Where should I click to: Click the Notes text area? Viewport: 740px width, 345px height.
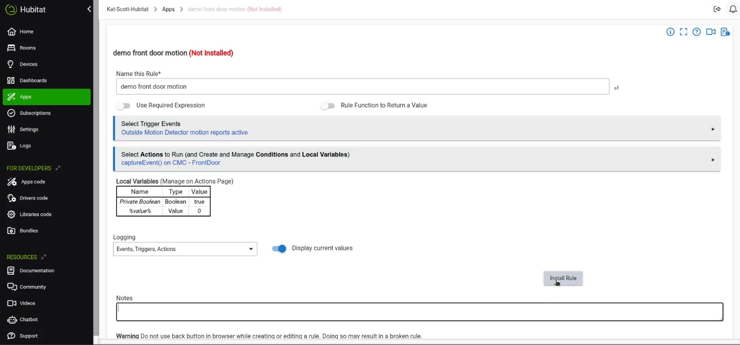coord(420,312)
